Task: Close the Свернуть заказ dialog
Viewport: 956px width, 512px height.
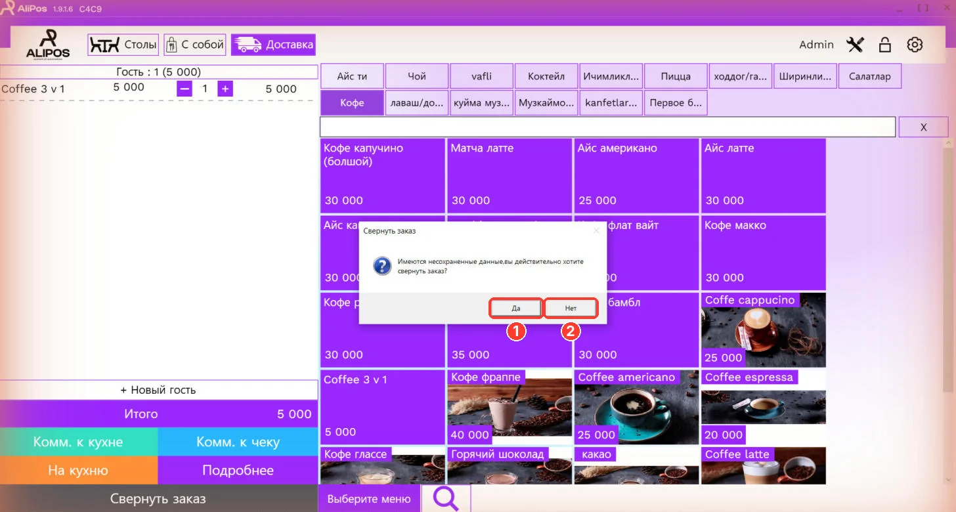Action: point(596,230)
